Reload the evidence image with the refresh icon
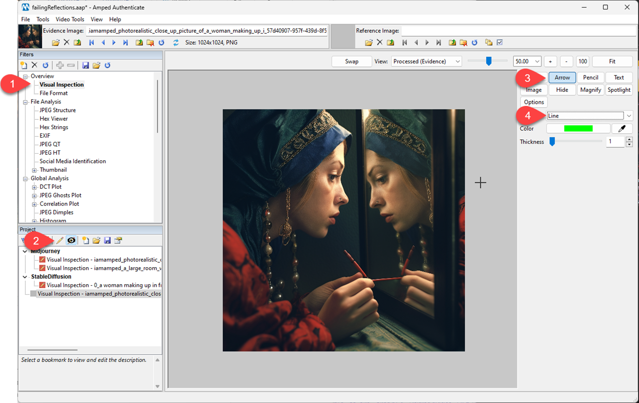This screenshot has width=639, height=403. click(161, 42)
